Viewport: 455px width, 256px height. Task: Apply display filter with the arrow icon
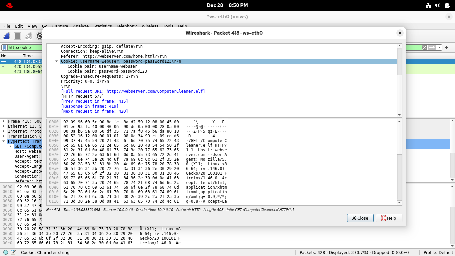click(x=432, y=47)
